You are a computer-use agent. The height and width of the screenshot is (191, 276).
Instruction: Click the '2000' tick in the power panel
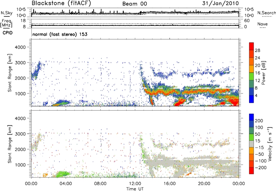(20, 78)
